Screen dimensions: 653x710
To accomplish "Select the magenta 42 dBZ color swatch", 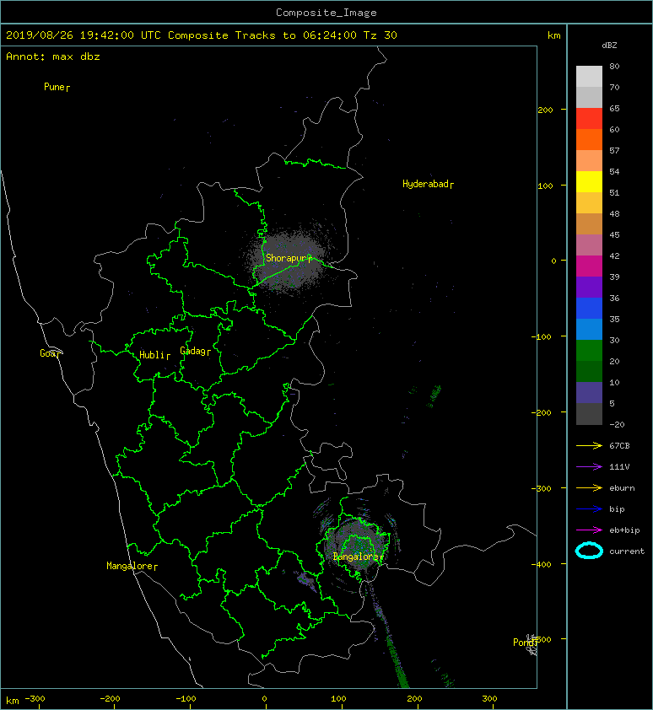I will 589,266.
